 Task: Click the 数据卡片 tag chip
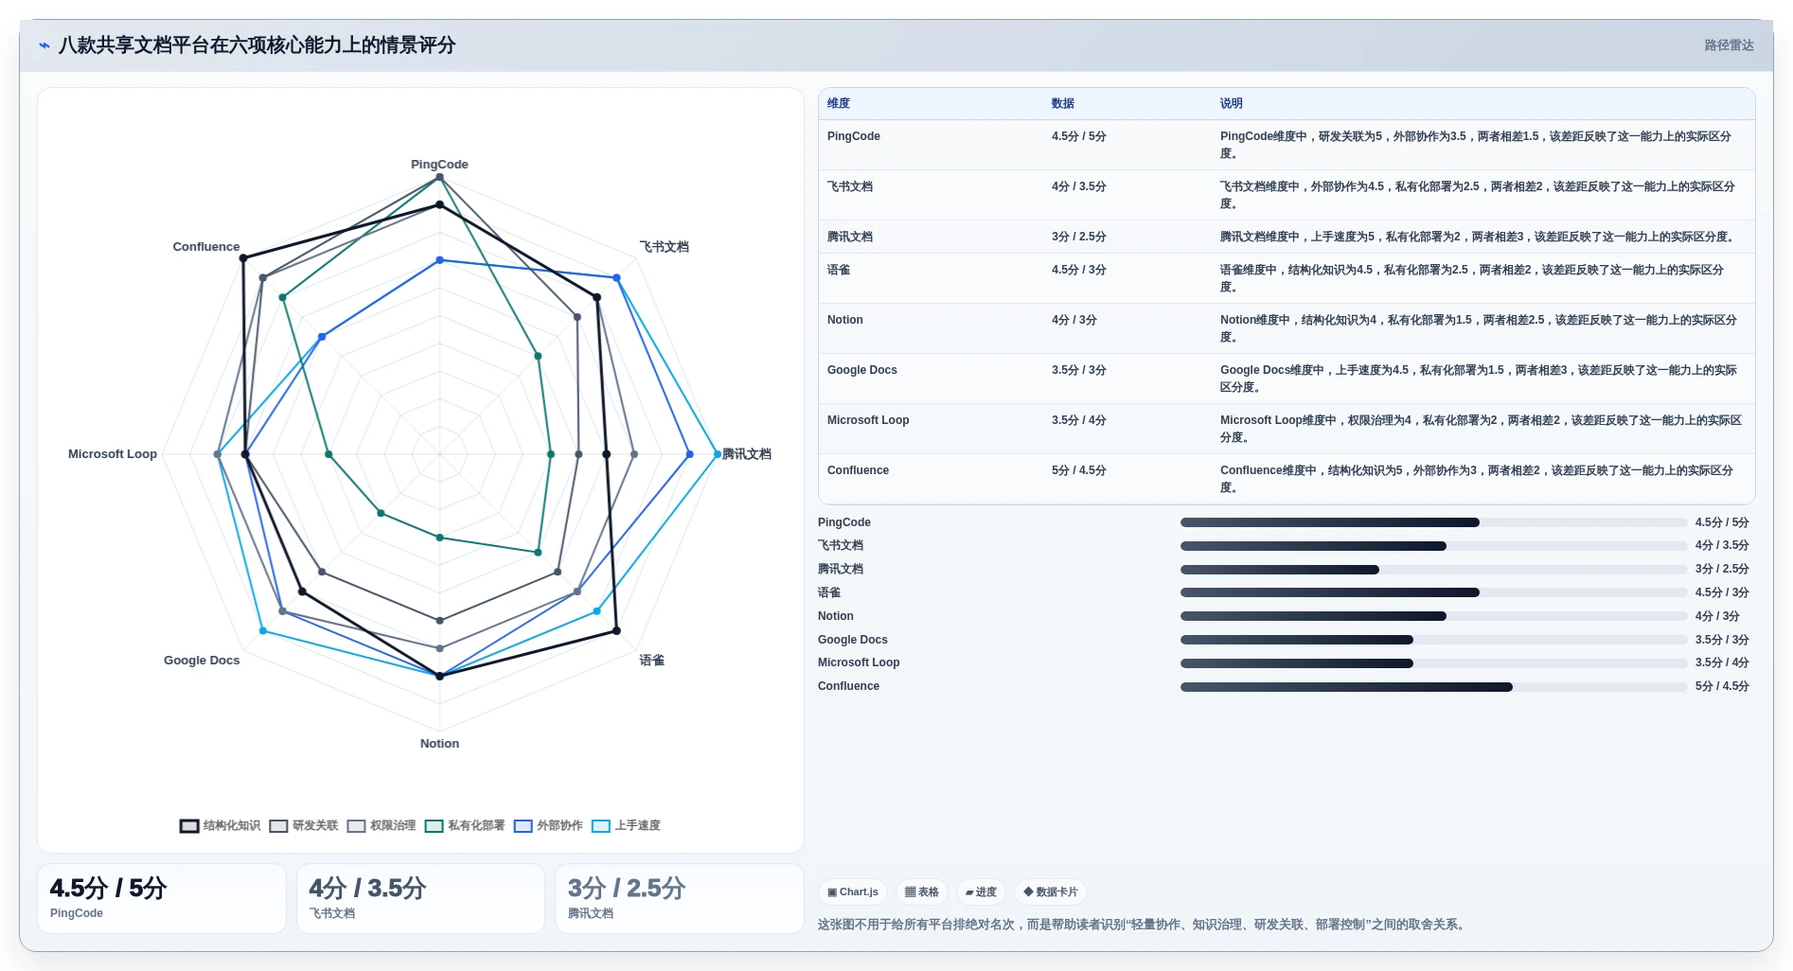(x=1051, y=892)
